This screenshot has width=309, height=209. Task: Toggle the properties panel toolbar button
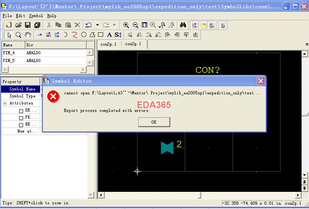pos(203,25)
